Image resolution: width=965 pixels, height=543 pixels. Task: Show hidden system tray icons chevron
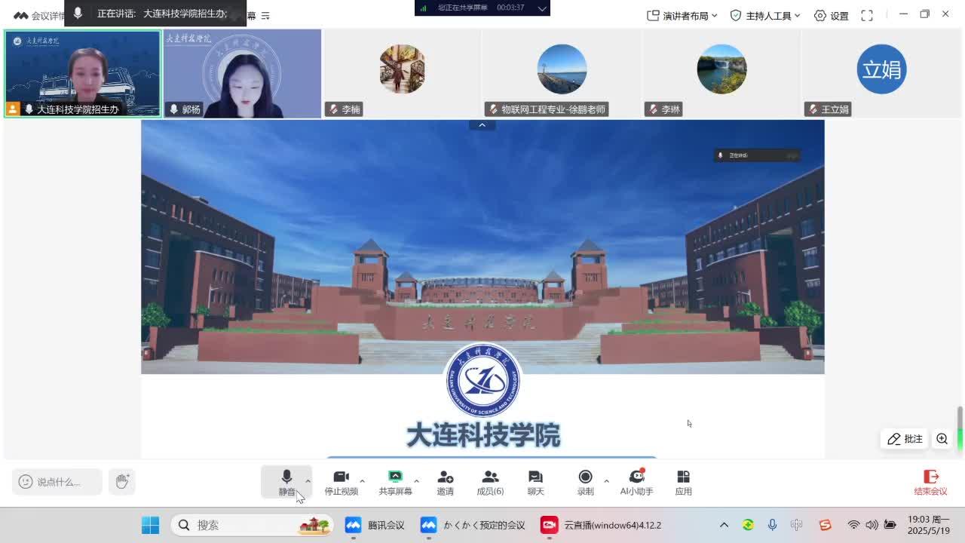tap(724, 525)
